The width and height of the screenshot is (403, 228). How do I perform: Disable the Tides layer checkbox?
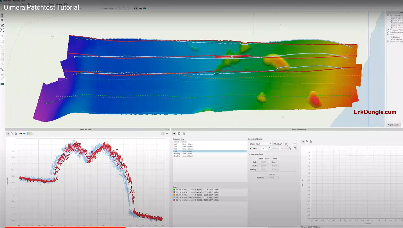pyautogui.click(x=388, y=34)
